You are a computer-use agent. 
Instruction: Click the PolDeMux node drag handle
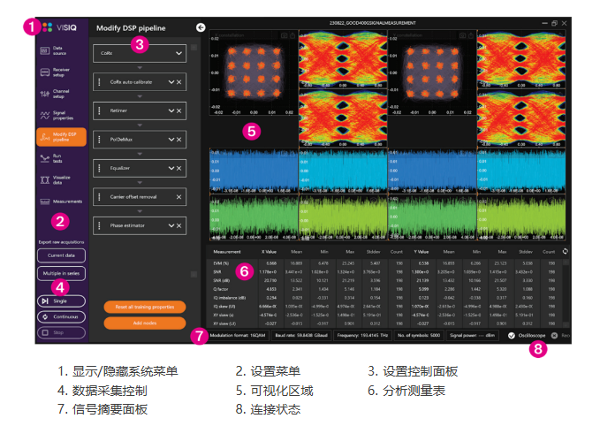pyautogui.click(x=100, y=140)
